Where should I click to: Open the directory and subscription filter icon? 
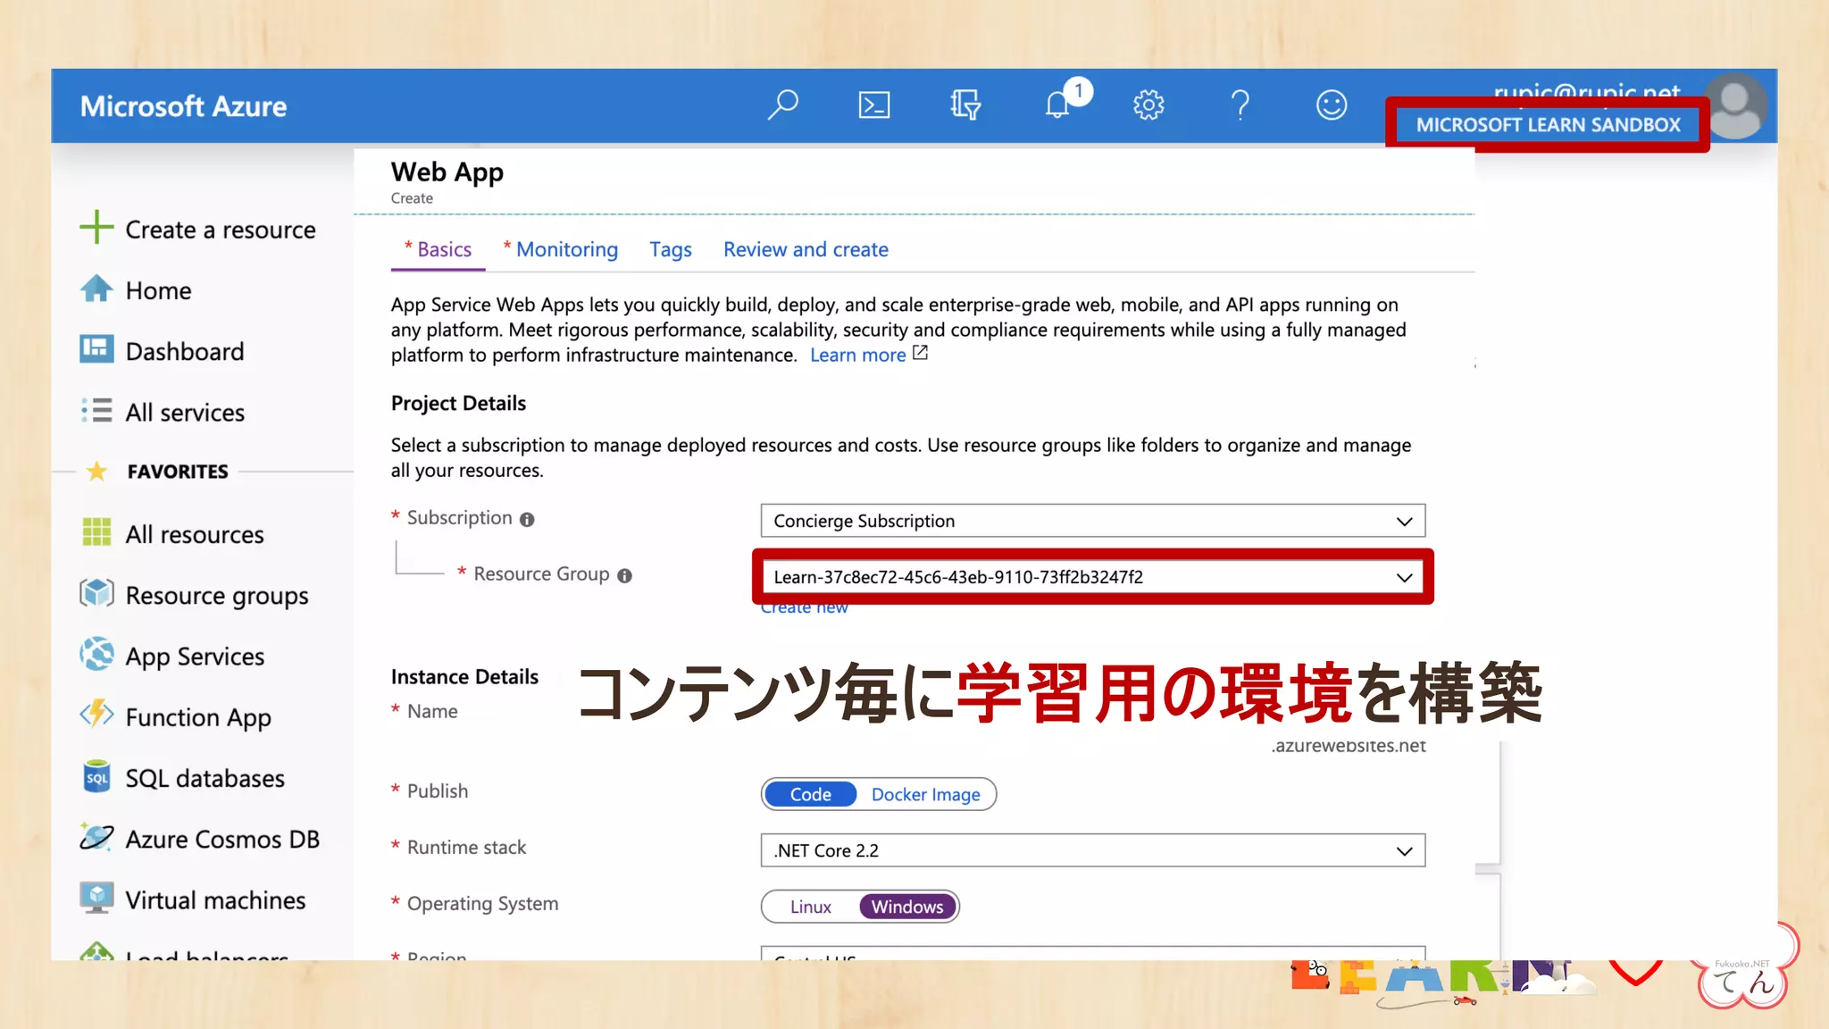pyautogui.click(x=965, y=105)
